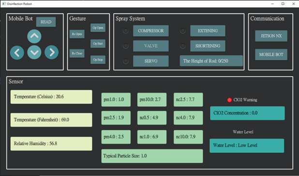The height and width of the screenshot is (176, 299).
Task: Toggle the indicator beside COMPRESSOR
Action: (x=125, y=30)
